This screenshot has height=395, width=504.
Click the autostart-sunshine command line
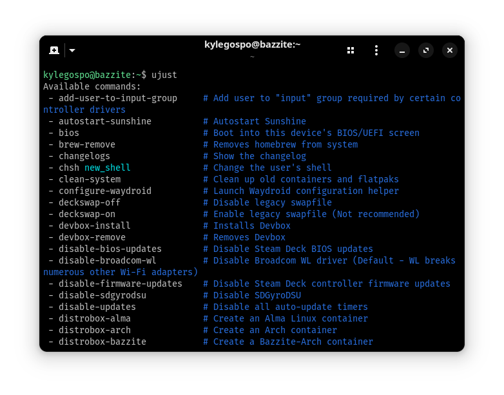point(104,121)
